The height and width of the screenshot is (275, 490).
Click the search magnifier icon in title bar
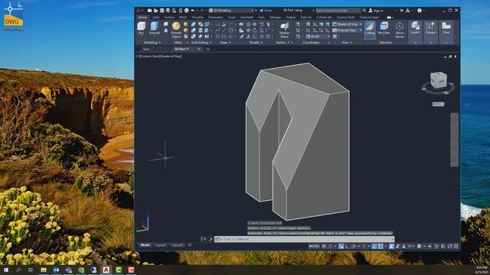coord(364,10)
